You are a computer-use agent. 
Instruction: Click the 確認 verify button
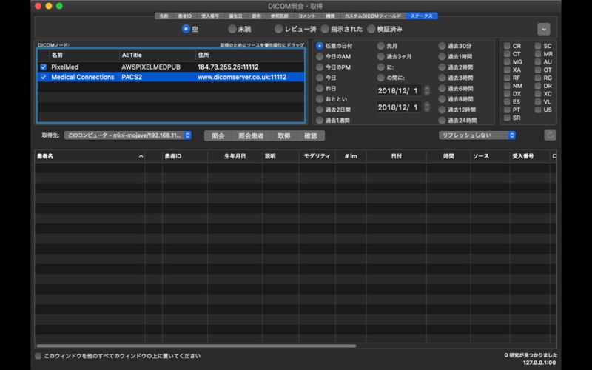[x=311, y=136]
